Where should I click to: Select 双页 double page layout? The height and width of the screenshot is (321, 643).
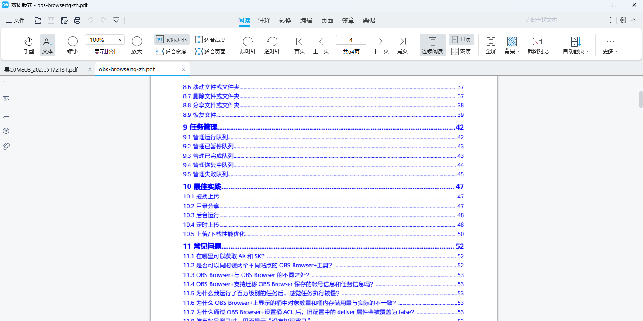coord(461,51)
